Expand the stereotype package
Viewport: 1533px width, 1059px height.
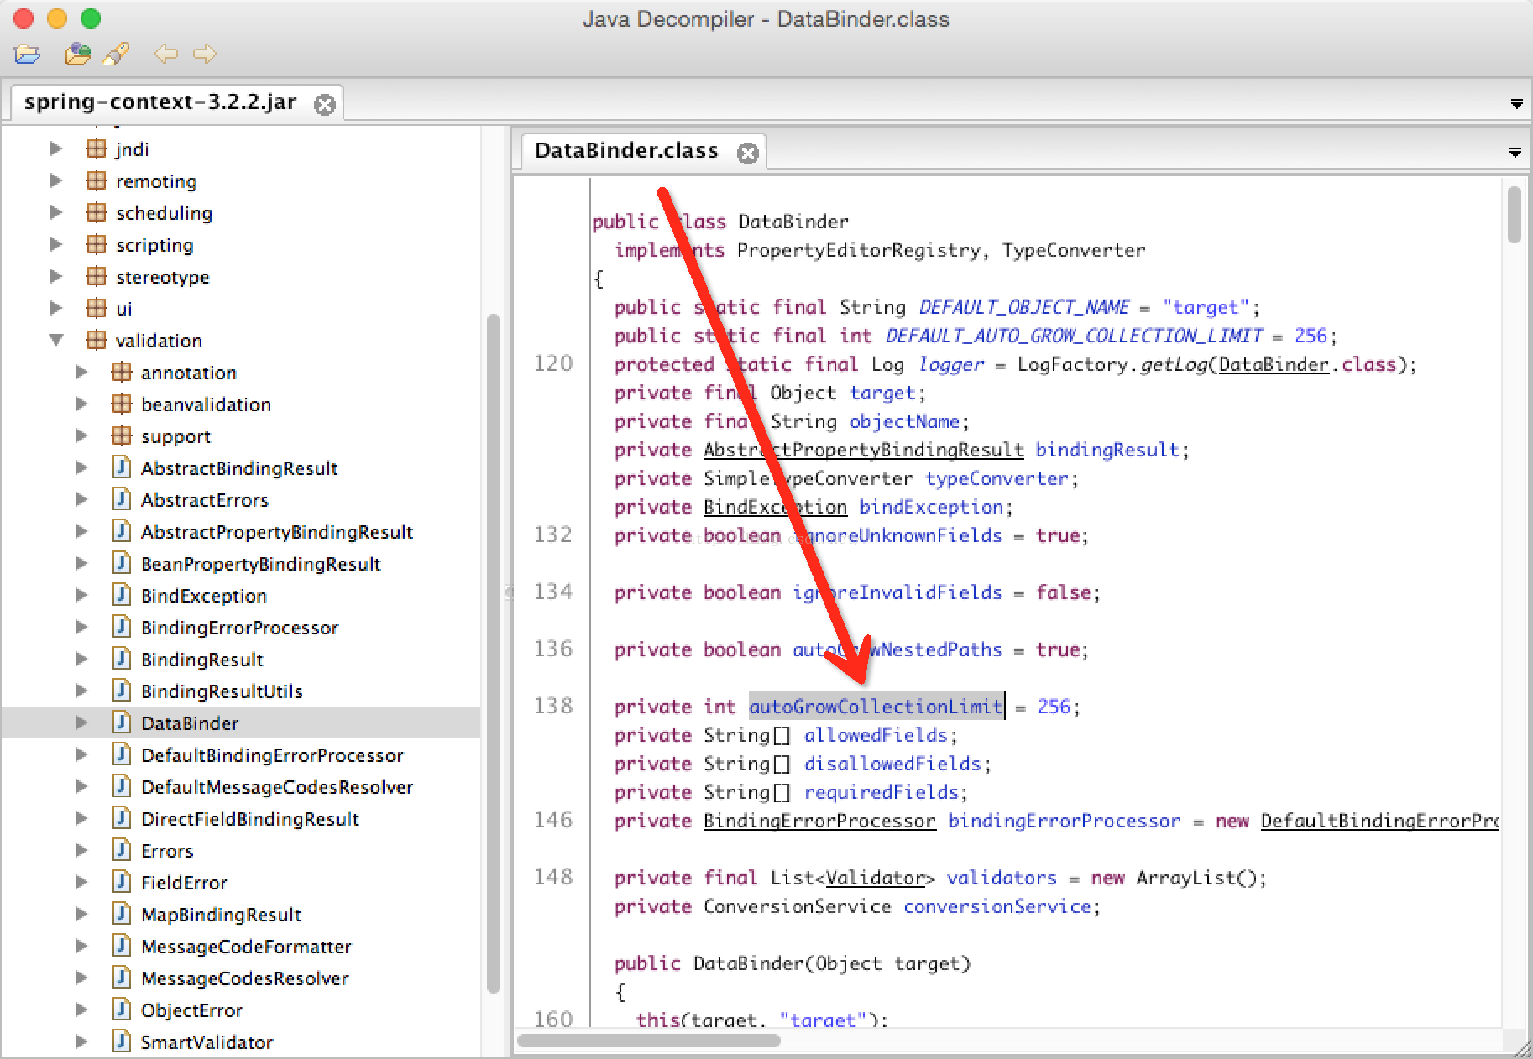[56, 276]
